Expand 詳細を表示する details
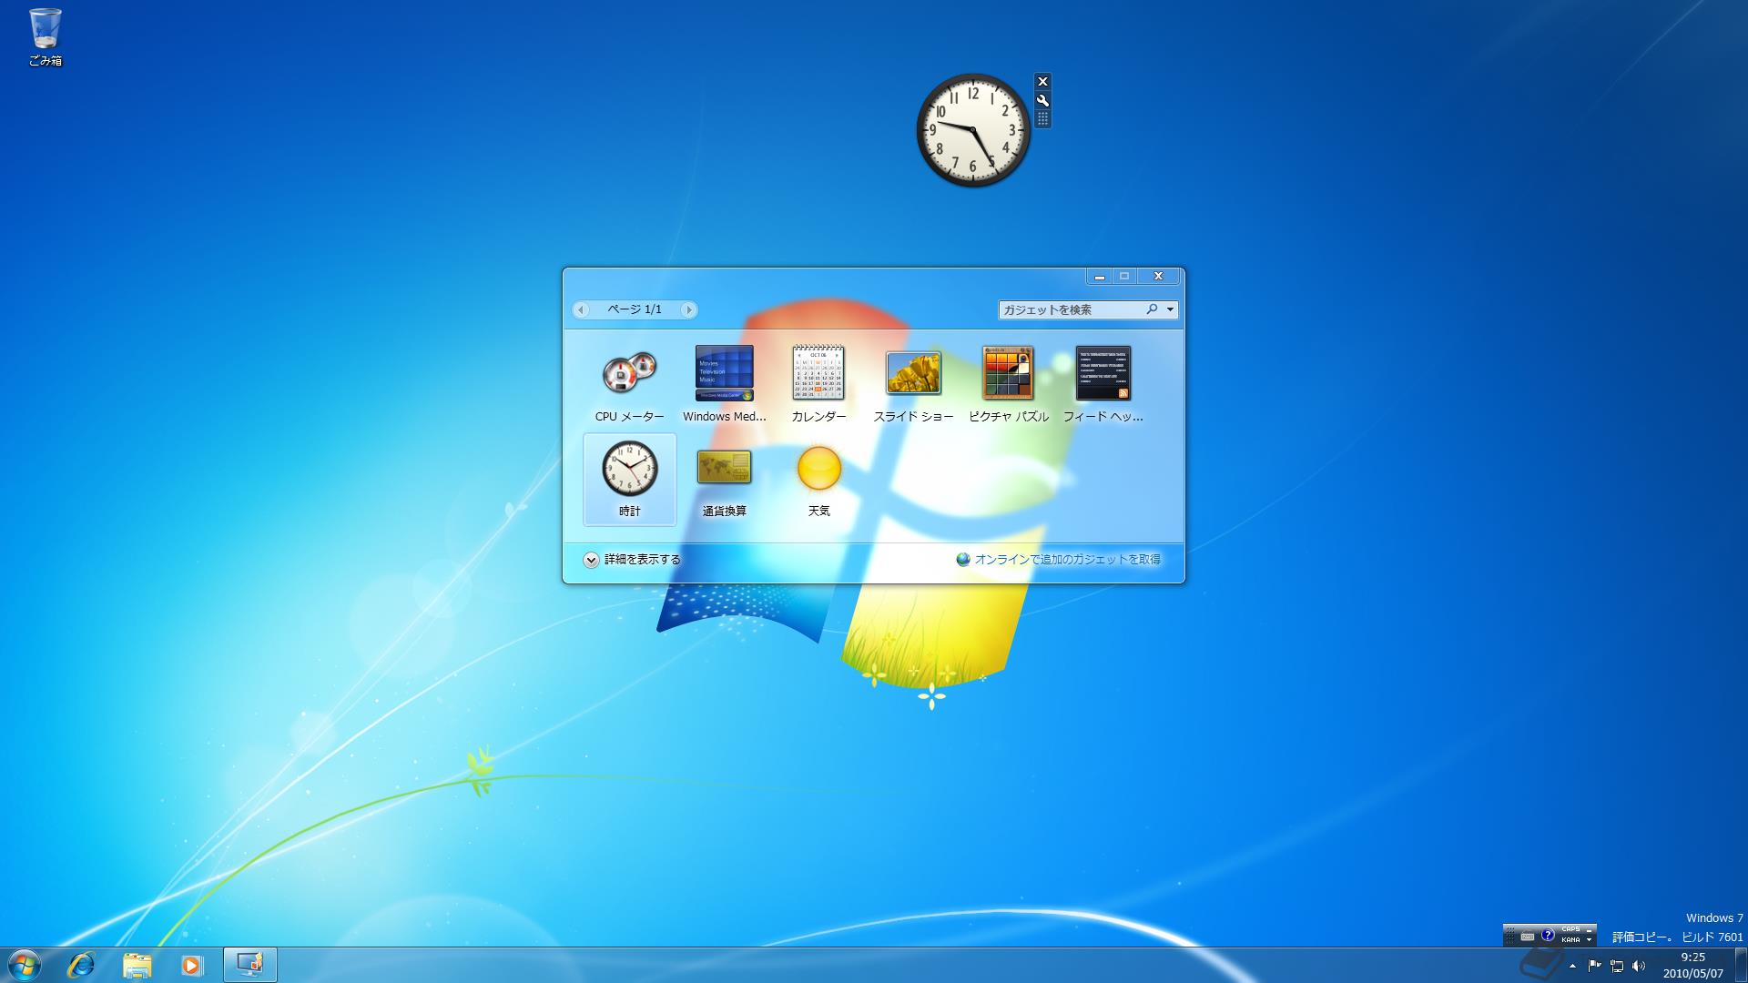Image resolution: width=1748 pixels, height=983 pixels. pos(632,560)
